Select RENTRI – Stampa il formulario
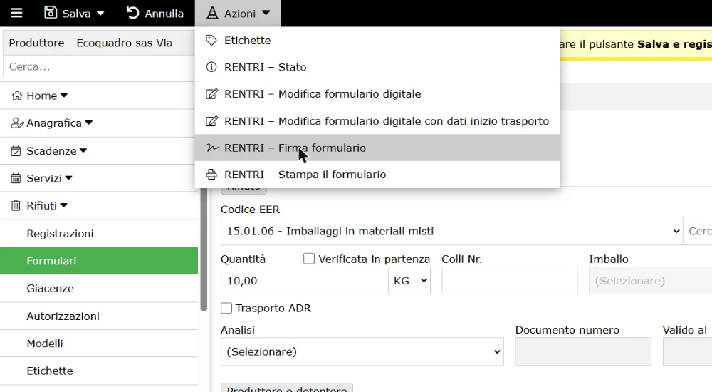Image resolution: width=712 pixels, height=392 pixels. pyautogui.click(x=377, y=175)
